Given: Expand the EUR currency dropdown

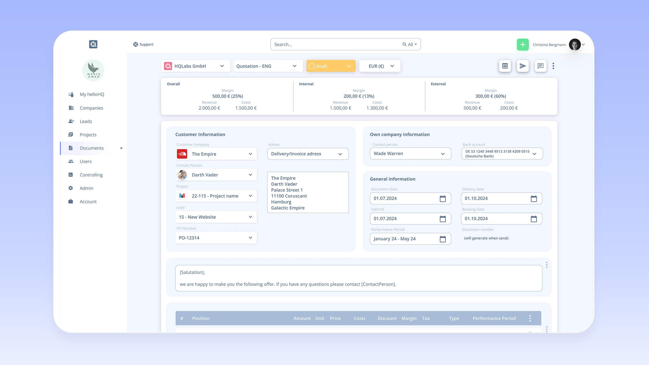Looking at the screenshot, I should click(380, 66).
